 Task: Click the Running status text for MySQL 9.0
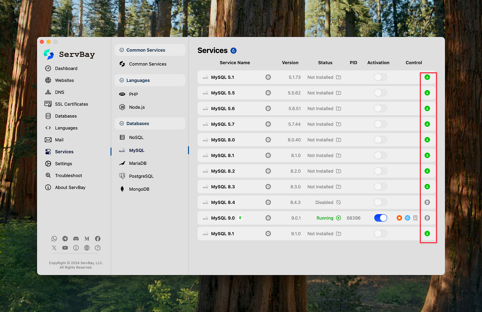pyautogui.click(x=325, y=218)
